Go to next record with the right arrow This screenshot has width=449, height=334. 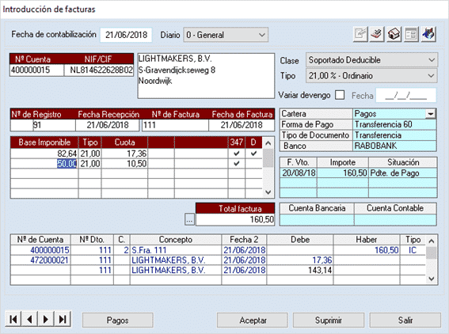46,319
